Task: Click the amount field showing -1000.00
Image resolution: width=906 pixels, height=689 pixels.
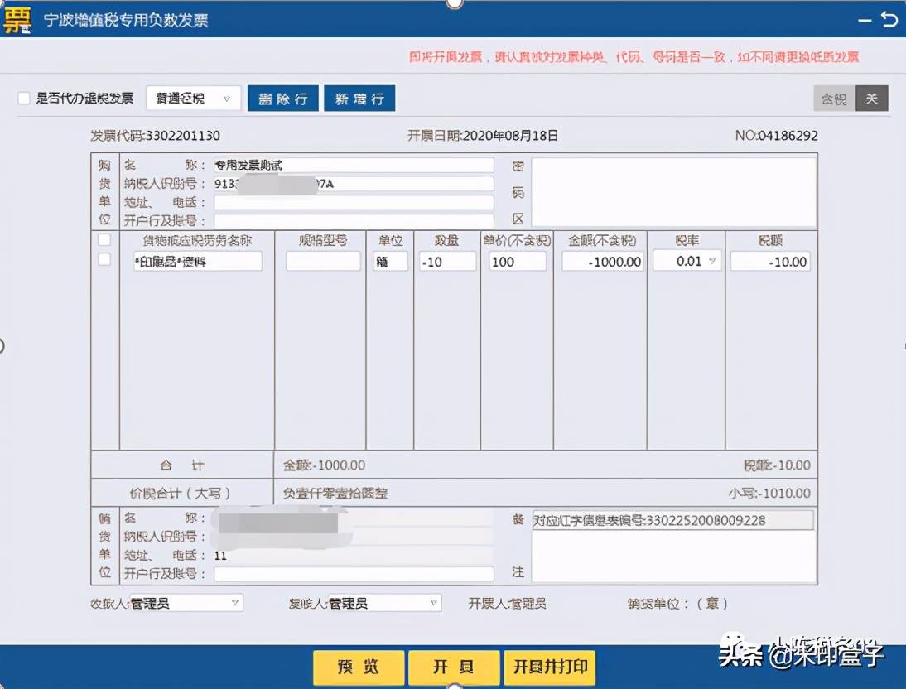Action: (x=603, y=262)
